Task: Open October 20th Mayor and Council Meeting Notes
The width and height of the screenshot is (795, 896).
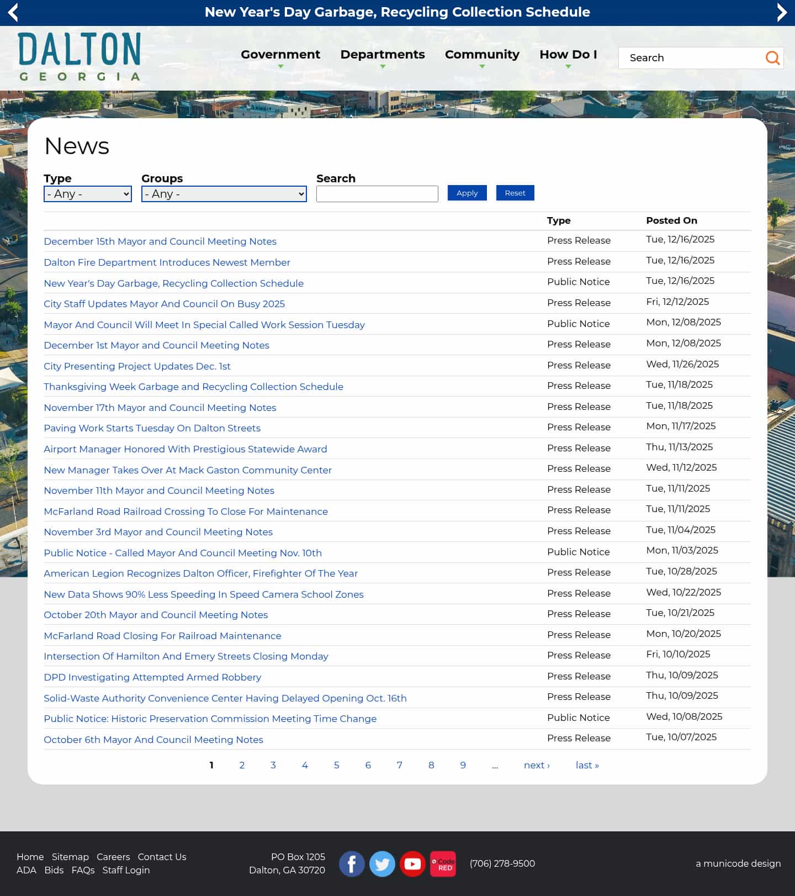Action: click(x=156, y=615)
